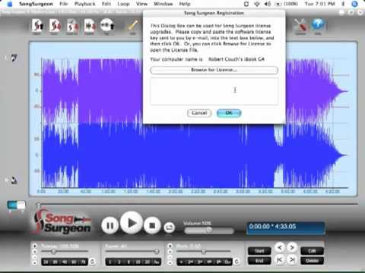Start playback with the Play button
The width and height of the screenshot is (365, 273).
pos(132,223)
